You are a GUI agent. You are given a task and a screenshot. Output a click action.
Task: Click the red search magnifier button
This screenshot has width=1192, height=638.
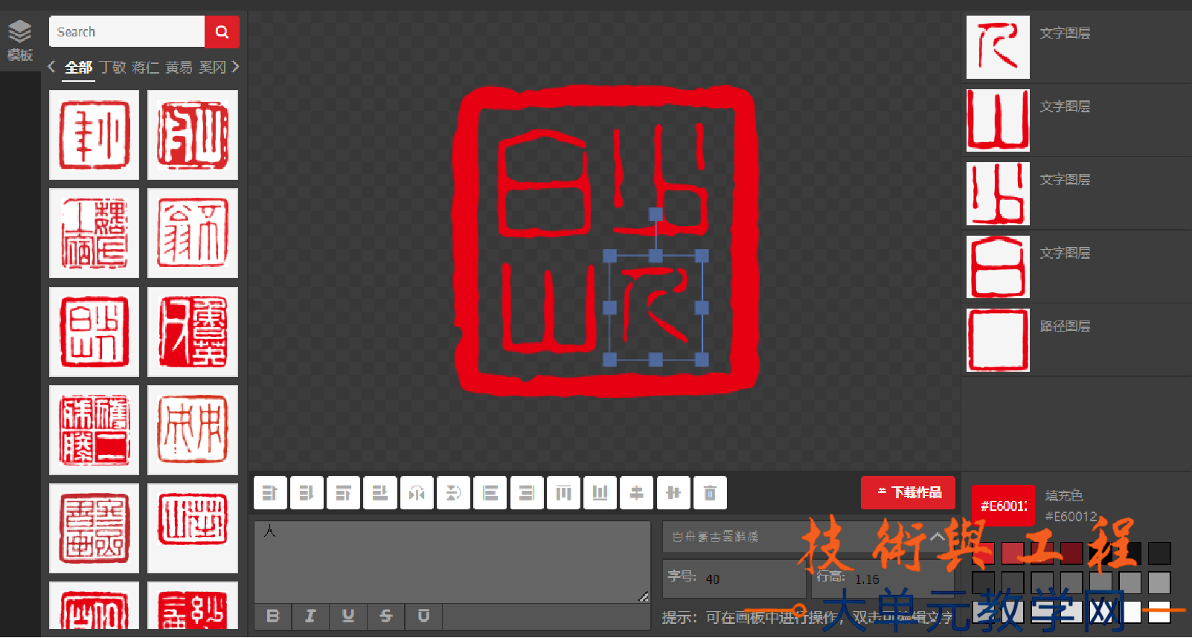click(222, 32)
